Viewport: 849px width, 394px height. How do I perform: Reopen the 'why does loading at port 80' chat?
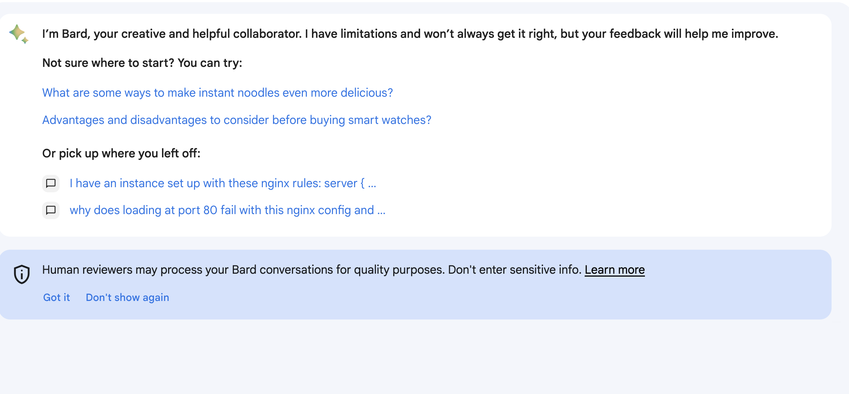(228, 210)
